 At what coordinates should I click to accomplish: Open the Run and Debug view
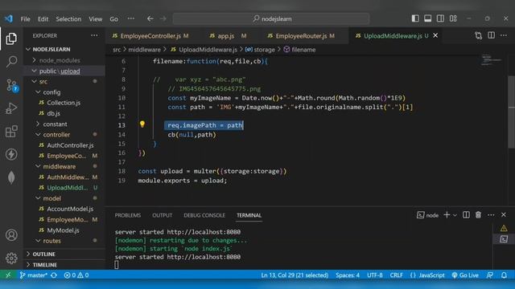[x=11, y=108]
